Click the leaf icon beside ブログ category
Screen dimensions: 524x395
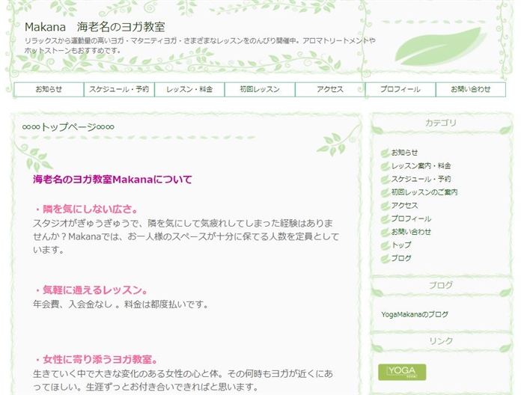386,258
